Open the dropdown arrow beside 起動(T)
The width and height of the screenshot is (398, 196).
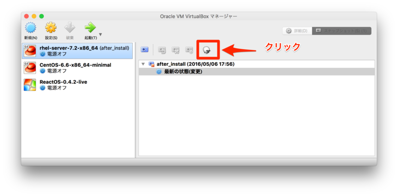click(100, 34)
